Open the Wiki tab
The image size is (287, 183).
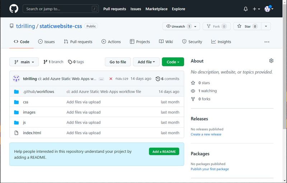pos(166,42)
